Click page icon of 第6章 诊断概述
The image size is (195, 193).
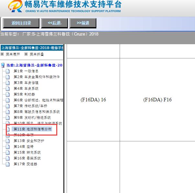(8, 100)
